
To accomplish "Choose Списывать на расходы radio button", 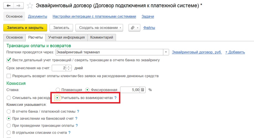I will click(9, 98).
